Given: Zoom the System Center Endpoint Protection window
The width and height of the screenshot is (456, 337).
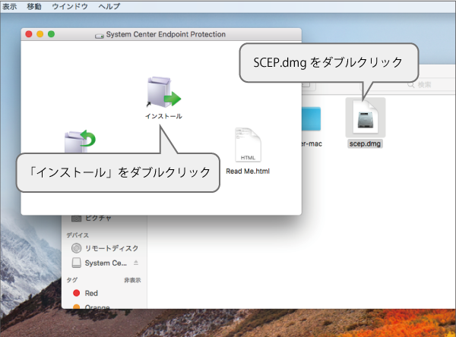Looking at the screenshot, I should click(51, 34).
